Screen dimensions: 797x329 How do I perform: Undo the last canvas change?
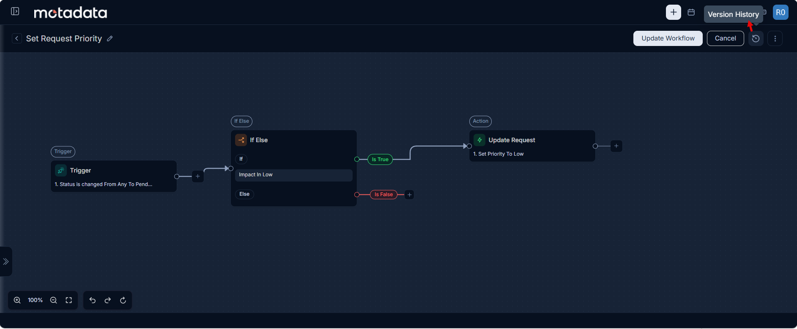click(93, 300)
